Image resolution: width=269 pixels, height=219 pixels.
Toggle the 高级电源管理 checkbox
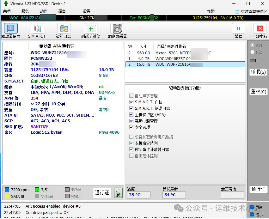click(131, 121)
